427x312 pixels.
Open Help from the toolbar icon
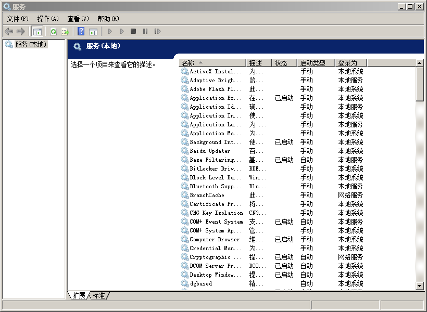(80, 31)
